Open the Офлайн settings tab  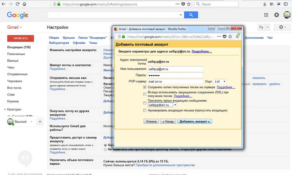coord(79,43)
